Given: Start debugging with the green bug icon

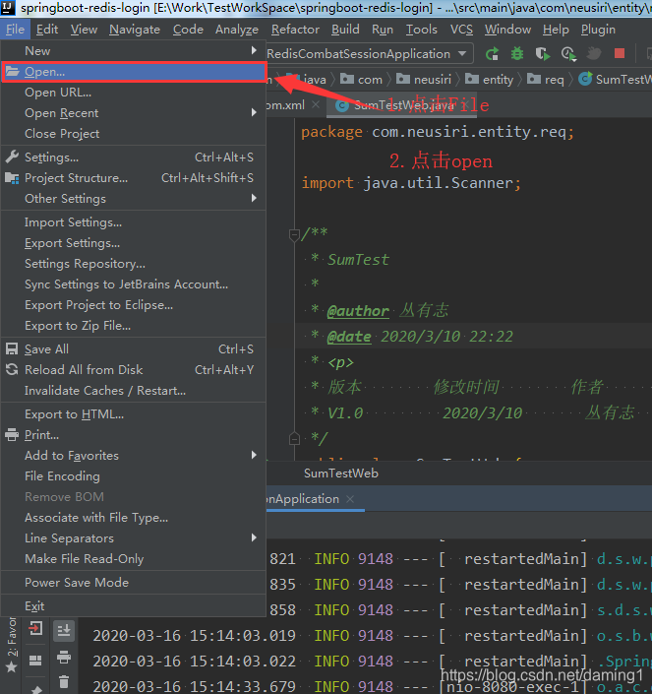Looking at the screenshot, I should (516, 54).
